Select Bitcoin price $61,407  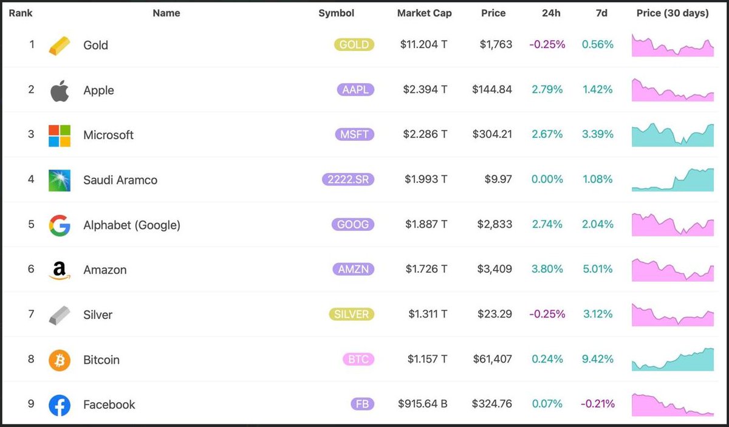tap(493, 359)
